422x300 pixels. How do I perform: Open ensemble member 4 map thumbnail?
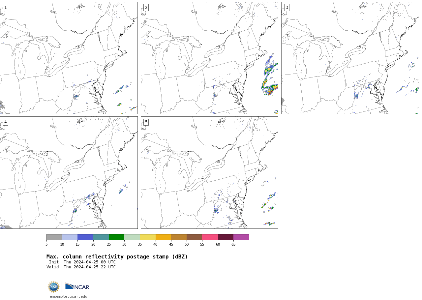pyautogui.click(x=69, y=172)
